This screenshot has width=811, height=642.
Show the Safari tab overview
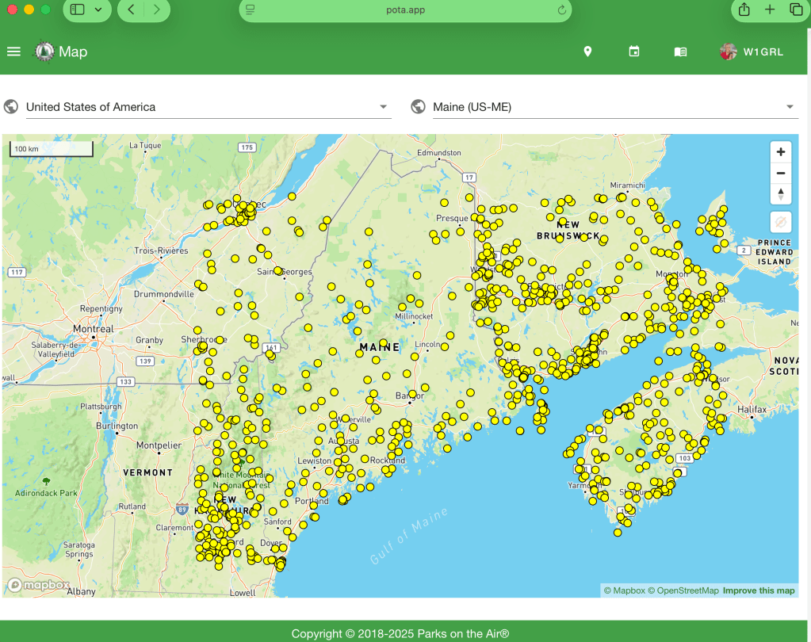coord(795,10)
